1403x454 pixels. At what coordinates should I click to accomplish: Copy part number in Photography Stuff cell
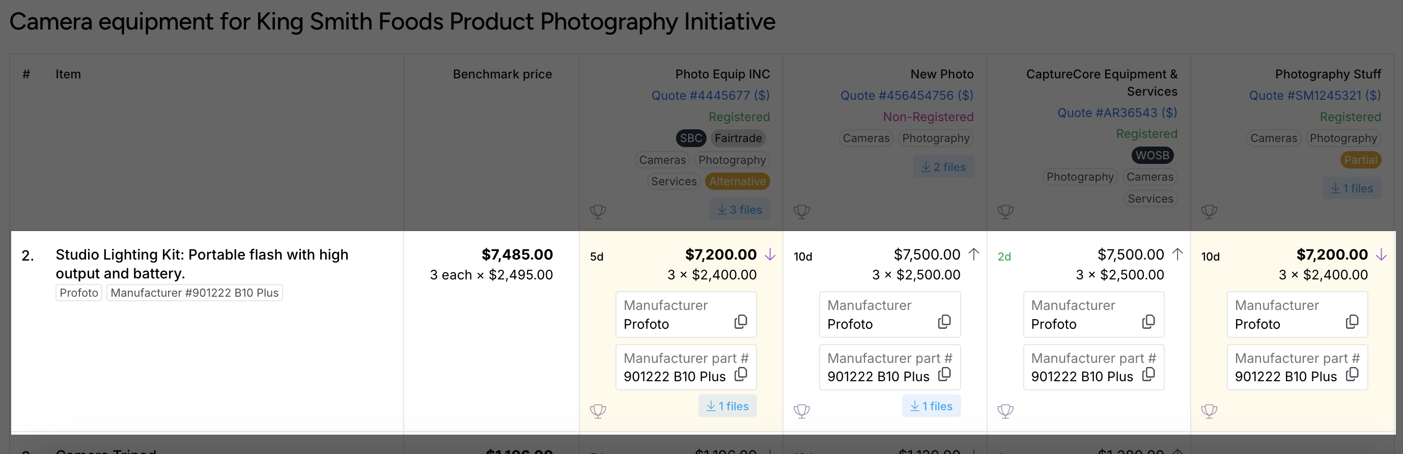tap(1352, 375)
